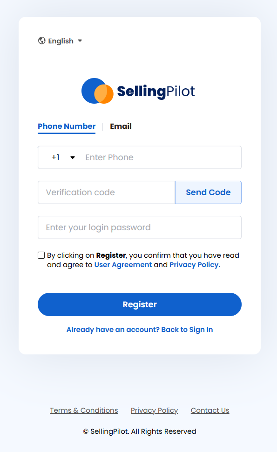Click the SellingPilot wordmark text
The width and height of the screenshot is (277, 452).
tap(156, 92)
